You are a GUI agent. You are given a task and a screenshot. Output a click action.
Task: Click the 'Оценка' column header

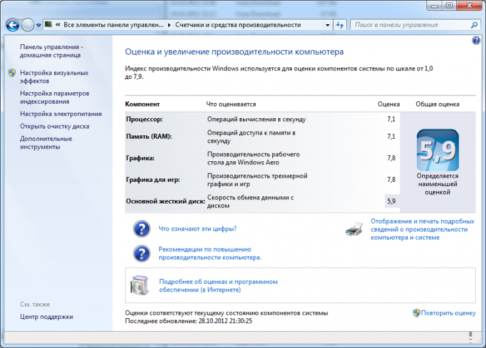[389, 104]
